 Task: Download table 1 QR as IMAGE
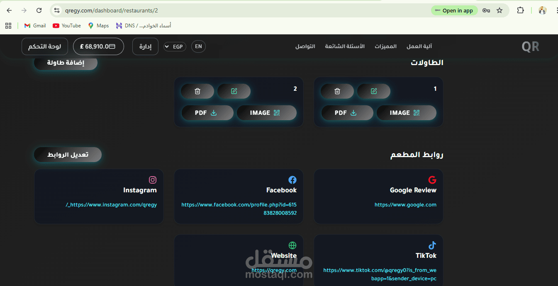coord(406,113)
